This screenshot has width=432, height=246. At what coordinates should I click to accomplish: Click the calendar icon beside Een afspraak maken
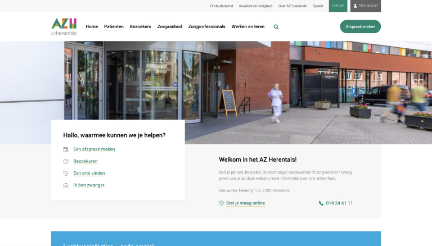point(66,149)
